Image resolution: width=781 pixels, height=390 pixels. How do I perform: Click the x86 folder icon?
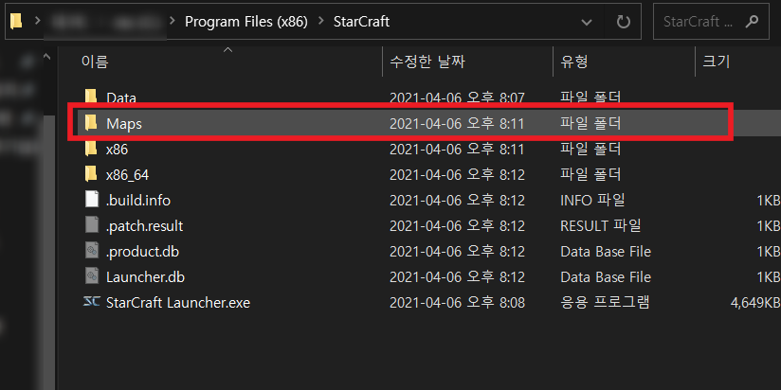(91, 149)
